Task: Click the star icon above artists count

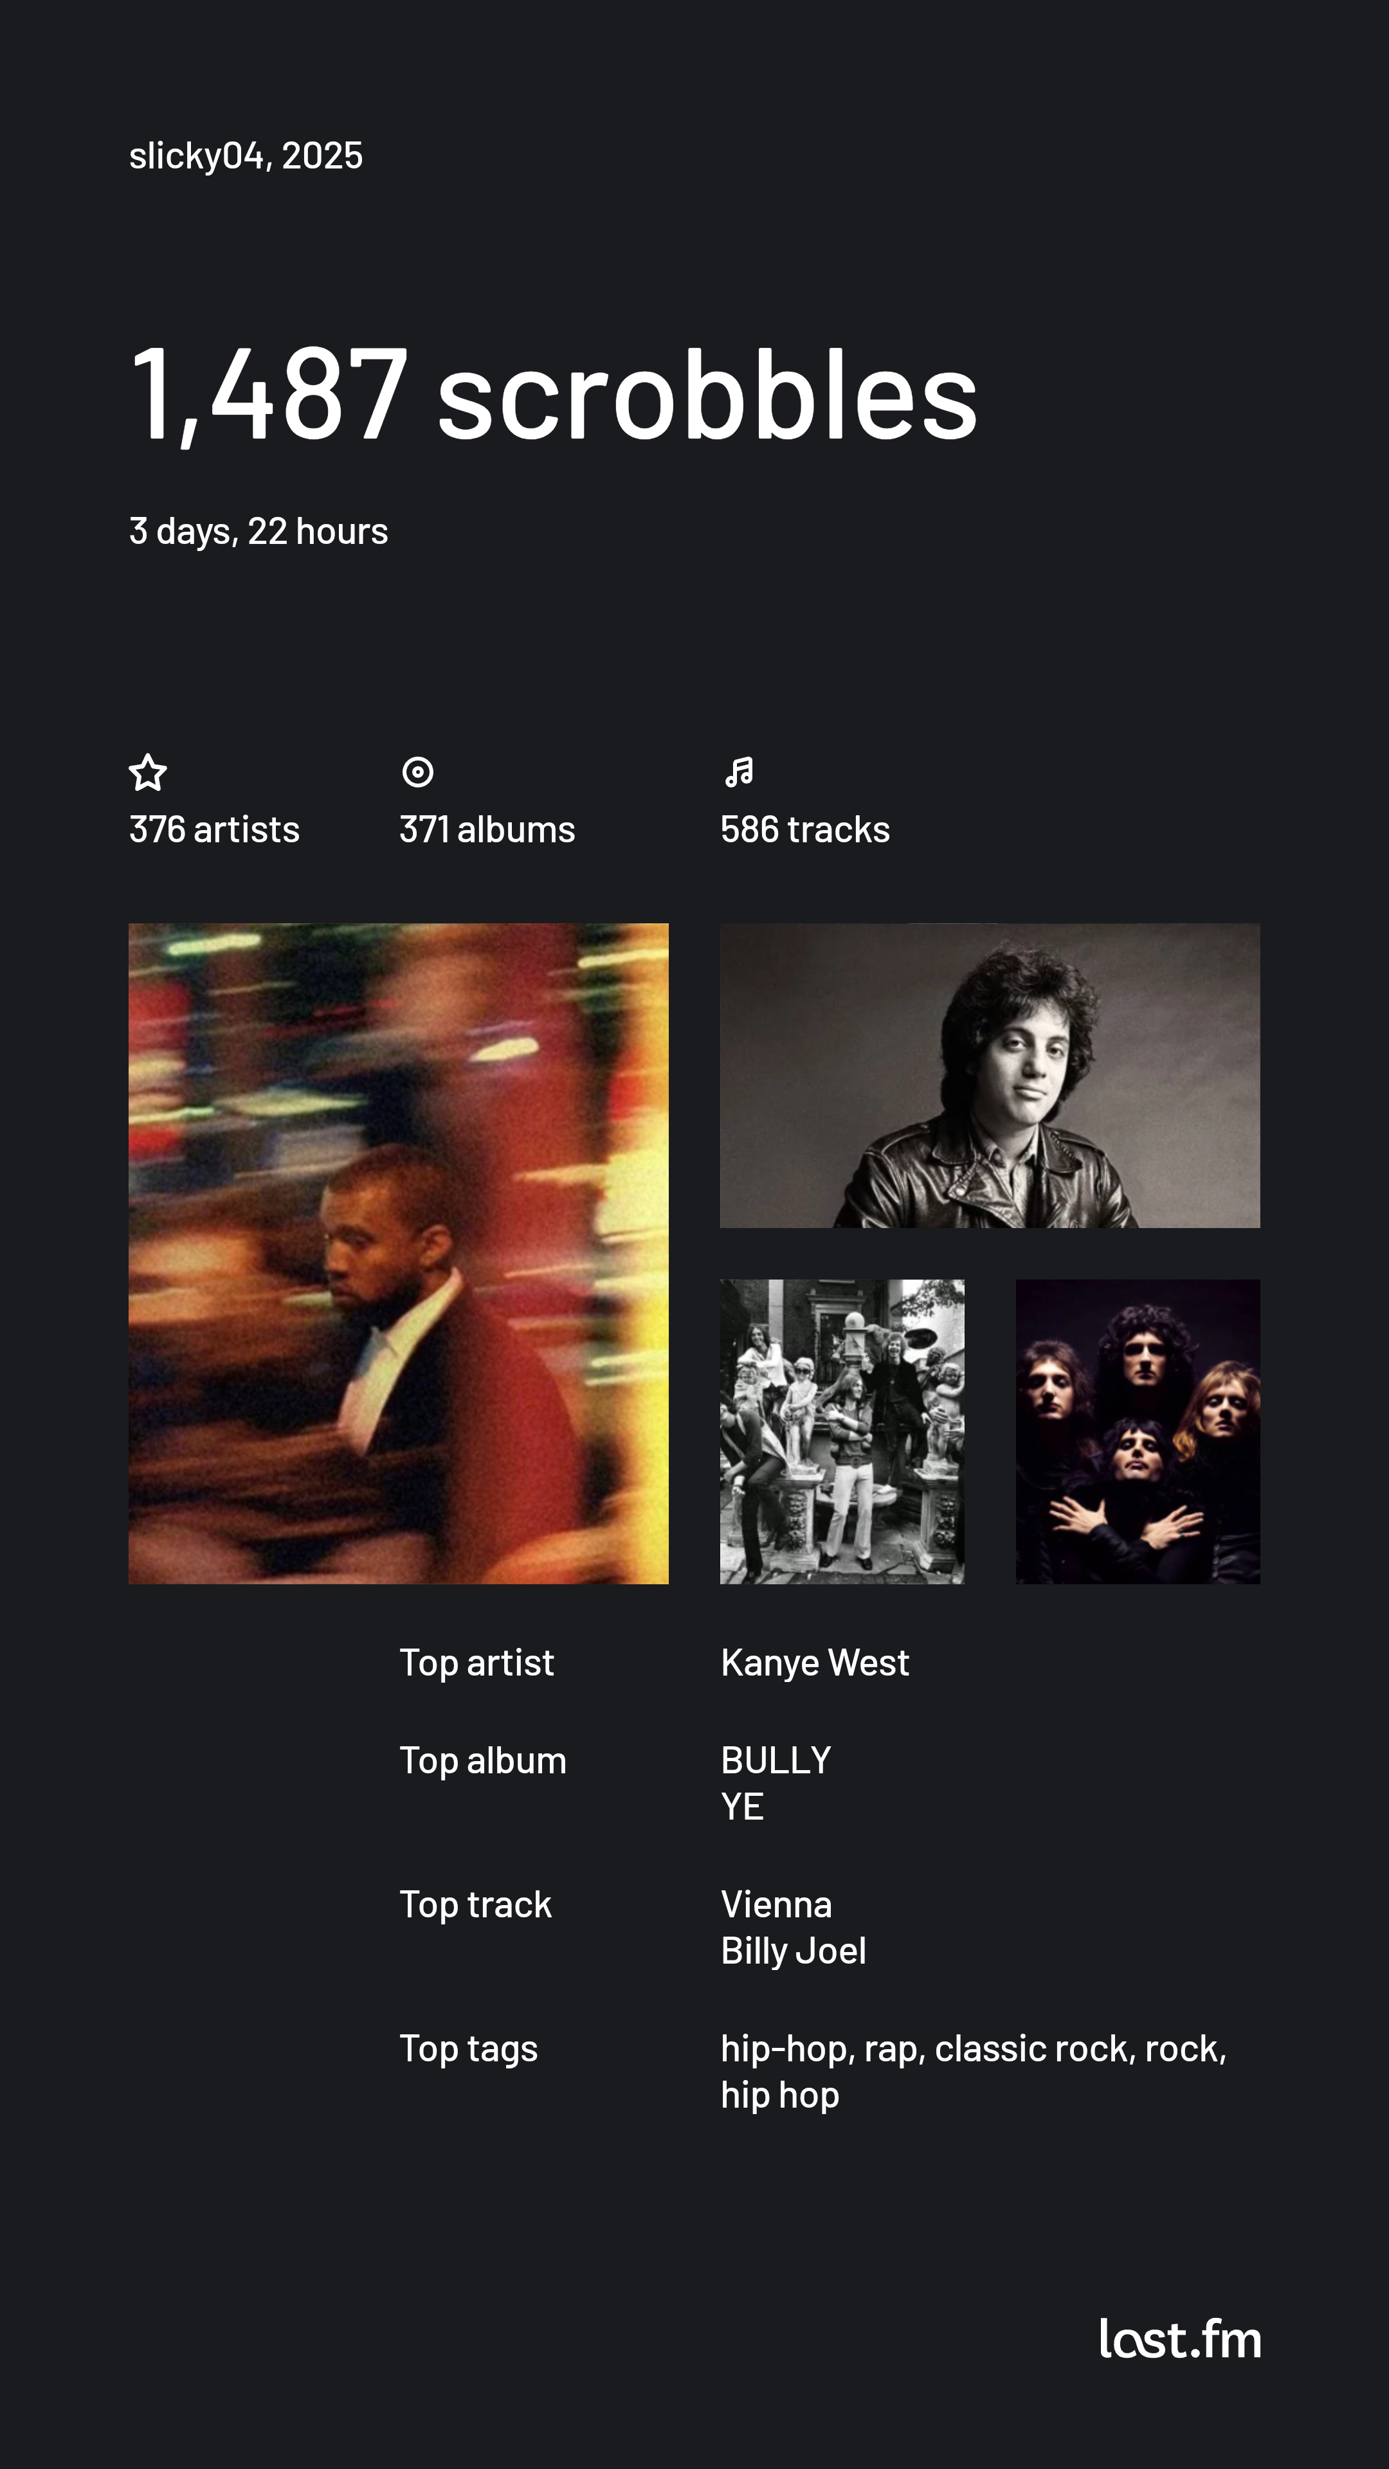Action: click(148, 772)
